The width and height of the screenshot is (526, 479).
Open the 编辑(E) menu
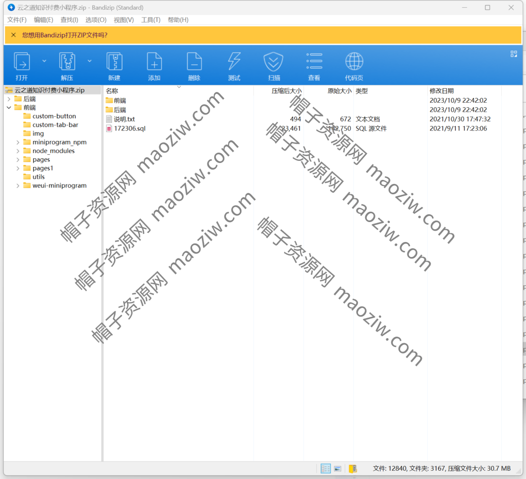tap(43, 20)
